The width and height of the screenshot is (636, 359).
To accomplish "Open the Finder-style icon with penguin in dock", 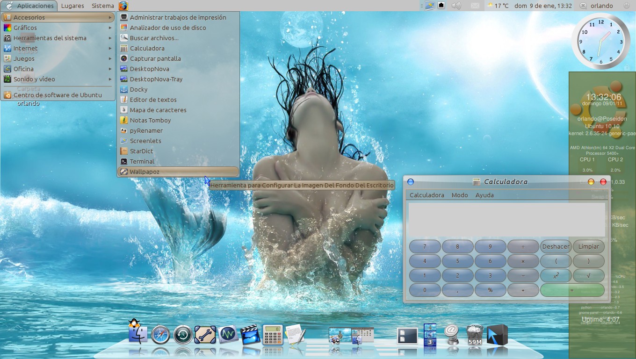I will (x=137, y=332).
